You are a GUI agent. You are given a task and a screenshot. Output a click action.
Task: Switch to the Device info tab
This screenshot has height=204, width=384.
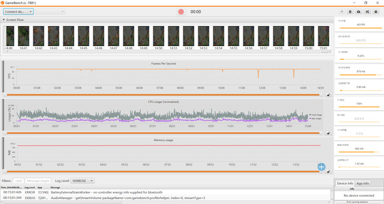[x=345, y=183]
